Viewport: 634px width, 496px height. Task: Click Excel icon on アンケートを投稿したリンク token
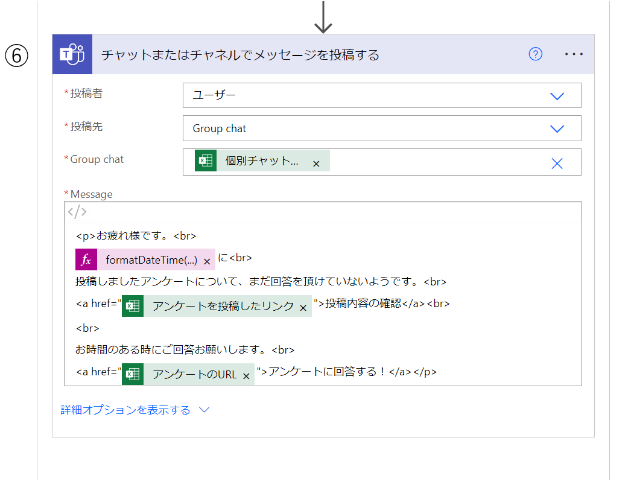coord(133,306)
